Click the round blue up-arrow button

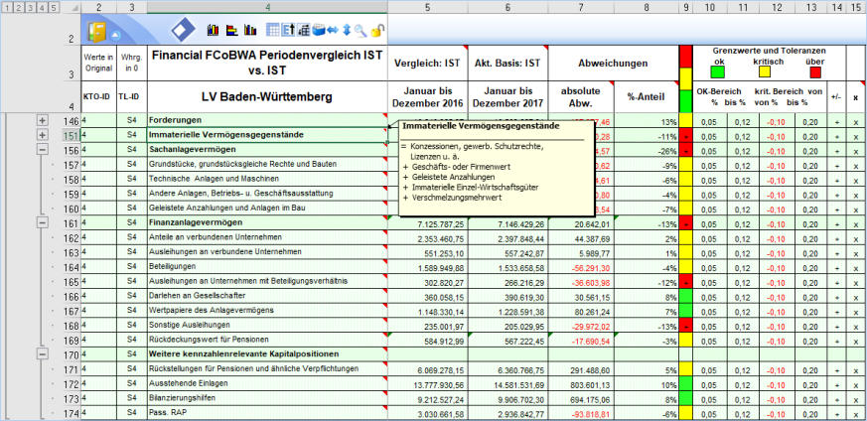click(117, 34)
